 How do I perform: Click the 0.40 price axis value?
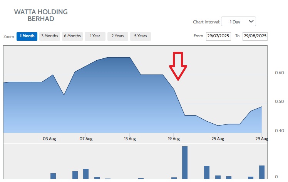coord(280,131)
